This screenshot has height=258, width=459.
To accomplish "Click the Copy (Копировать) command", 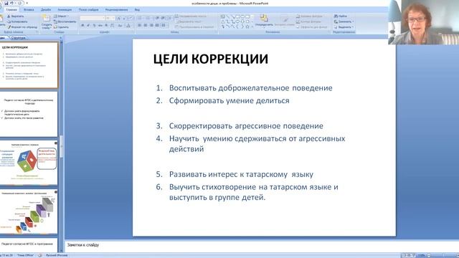I will point(17,21).
